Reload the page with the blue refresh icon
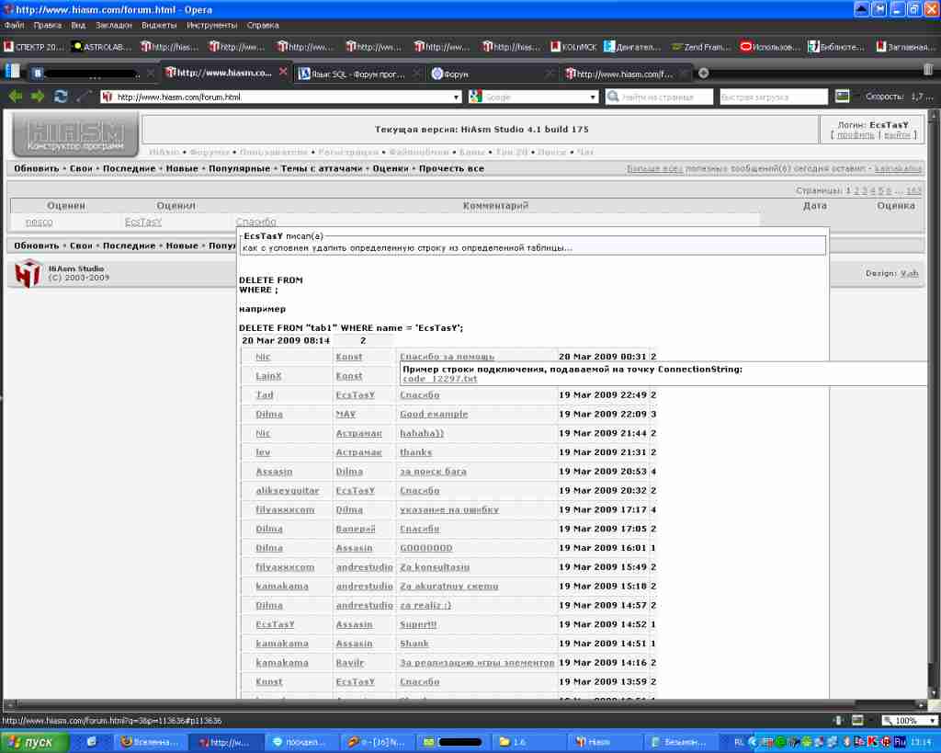The image size is (941, 753). pos(61,97)
